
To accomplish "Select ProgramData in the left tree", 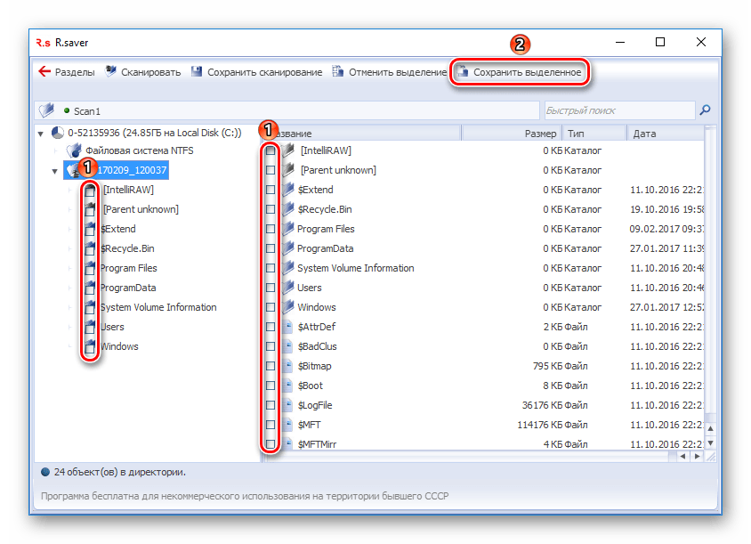I will 128,288.
